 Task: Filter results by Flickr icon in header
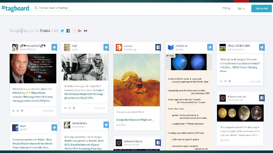click(x=86, y=31)
